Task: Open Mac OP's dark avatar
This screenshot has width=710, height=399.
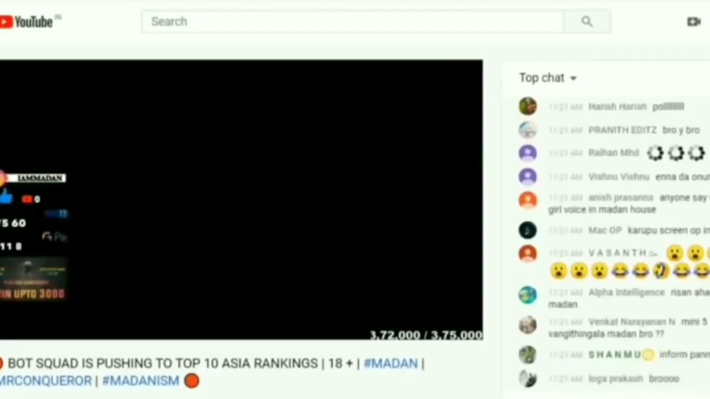Action: [x=528, y=230]
